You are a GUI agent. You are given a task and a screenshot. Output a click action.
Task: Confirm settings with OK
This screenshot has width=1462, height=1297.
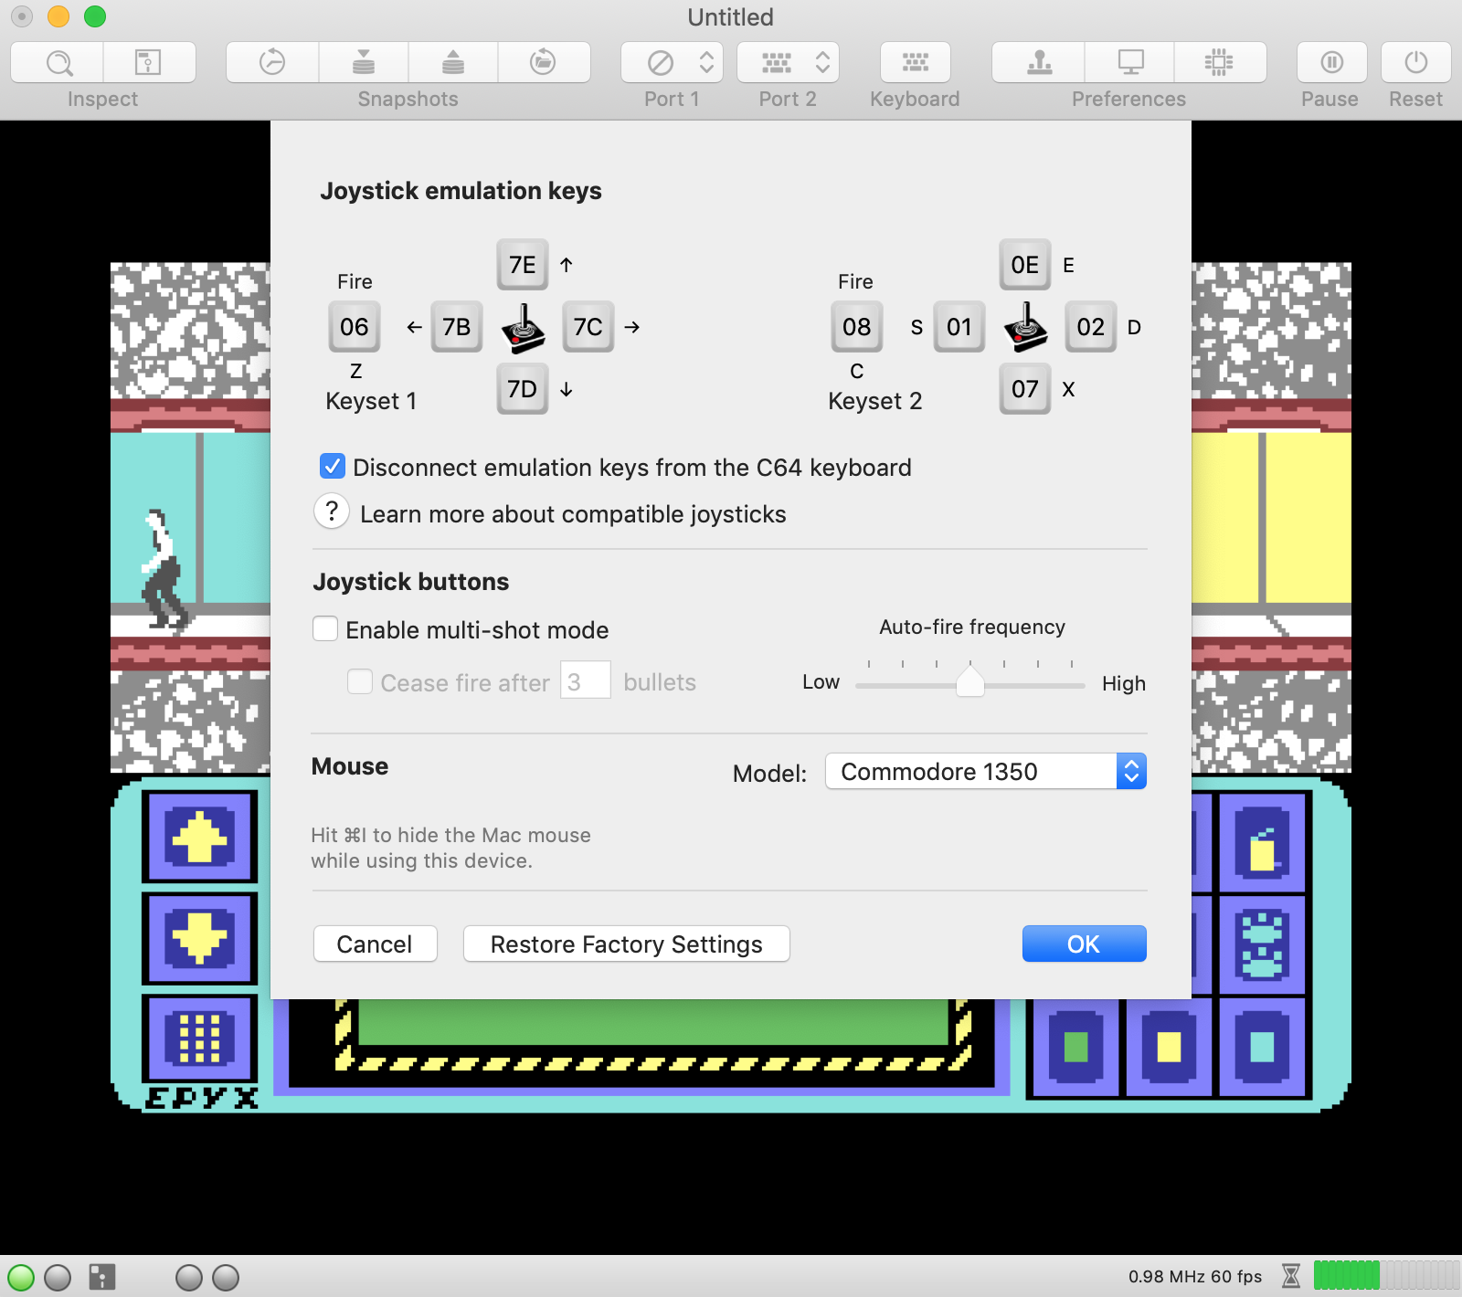(x=1084, y=944)
